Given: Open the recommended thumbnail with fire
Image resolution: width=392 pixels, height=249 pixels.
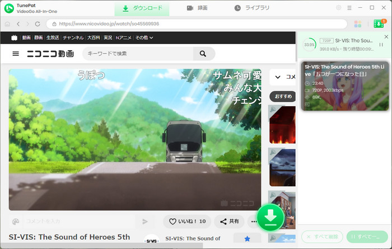Looking at the screenshot, I should [282, 124].
